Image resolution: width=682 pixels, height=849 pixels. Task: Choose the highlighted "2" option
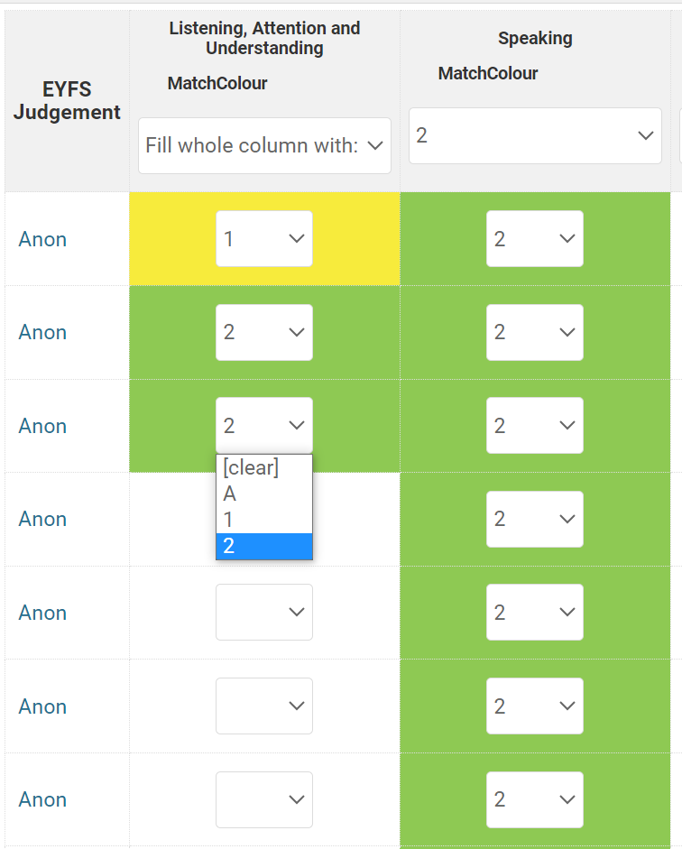pyautogui.click(x=228, y=545)
